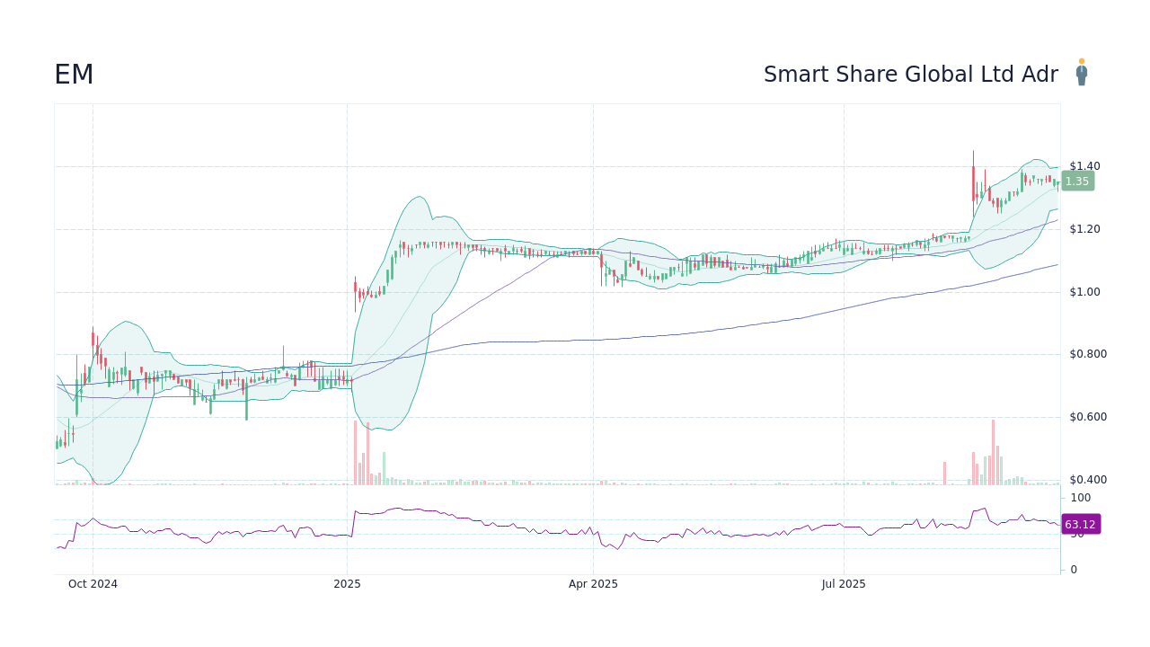Image resolution: width=1150 pixels, height=647 pixels.
Task: Click the investor person icon
Action: tap(1082, 72)
